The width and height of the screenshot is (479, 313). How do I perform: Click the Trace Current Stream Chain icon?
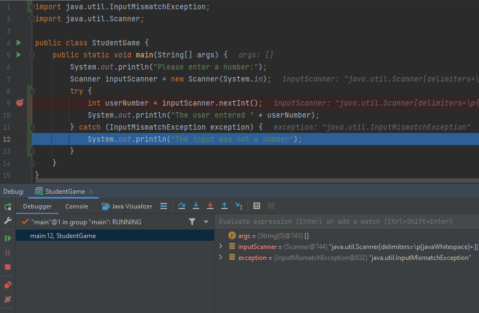271,206
